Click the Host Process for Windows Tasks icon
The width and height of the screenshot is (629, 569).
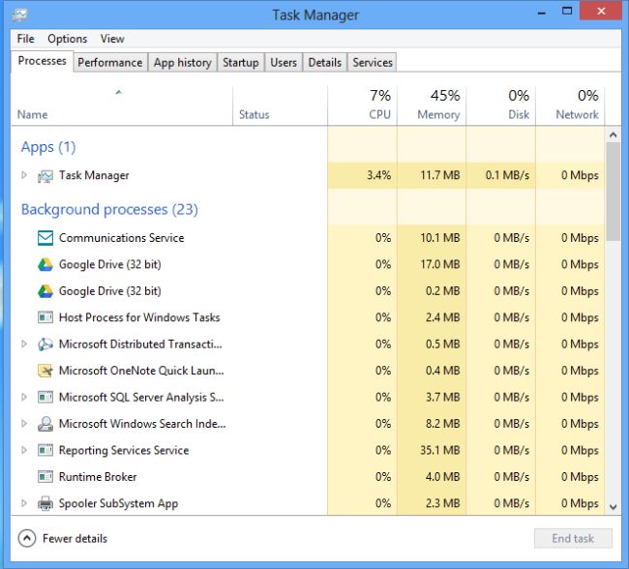(45, 317)
